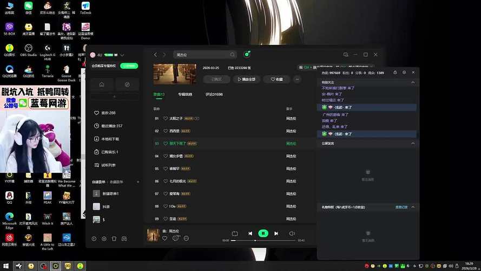Open local and downloads

107,139
